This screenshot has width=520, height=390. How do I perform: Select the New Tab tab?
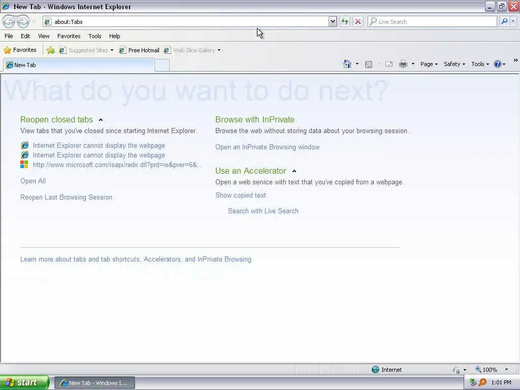(x=78, y=65)
